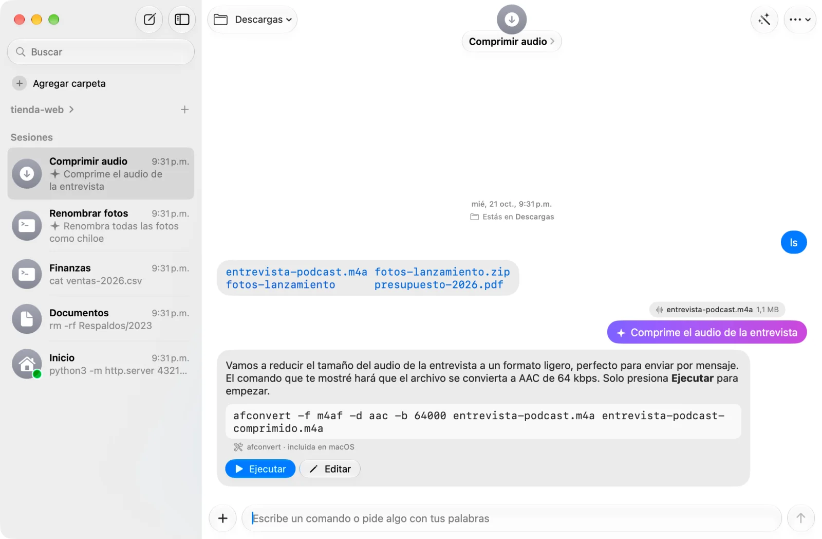Click the Comprime el audio prompt bubble
The image size is (822, 539).
tap(707, 333)
